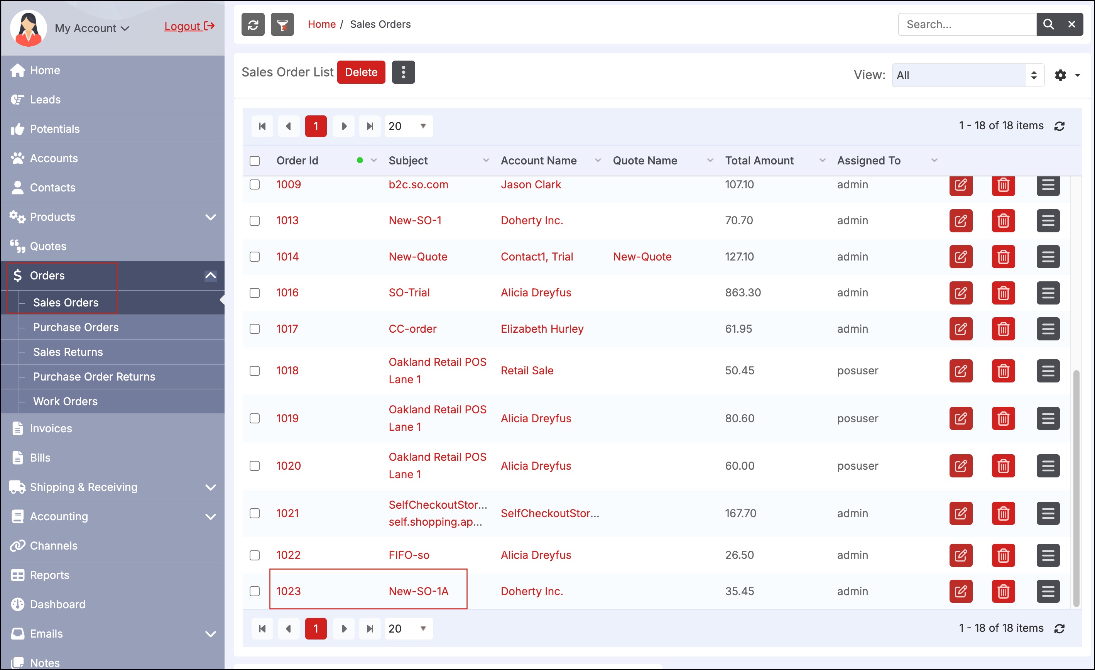
Task: Open Leads in the sidebar
Action: click(x=112, y=100)
